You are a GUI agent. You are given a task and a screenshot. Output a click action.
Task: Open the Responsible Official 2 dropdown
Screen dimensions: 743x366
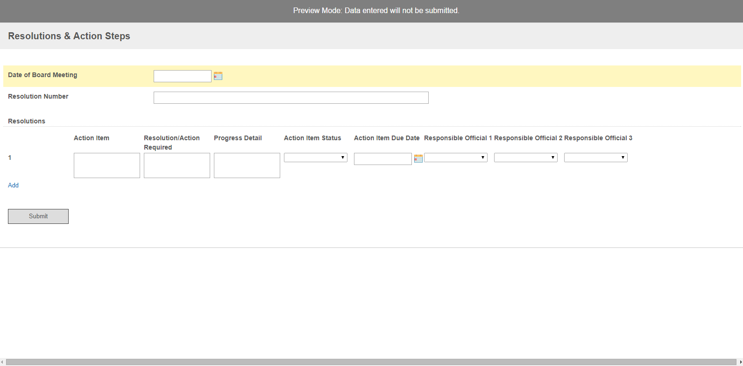click(526, 158)
